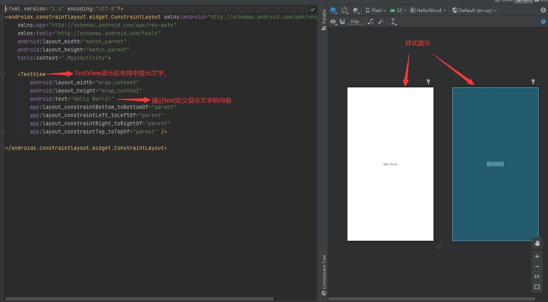Open the night mode selector icon
The height and width of the screenshot is (302, 548).
click(x=356, y=11)
